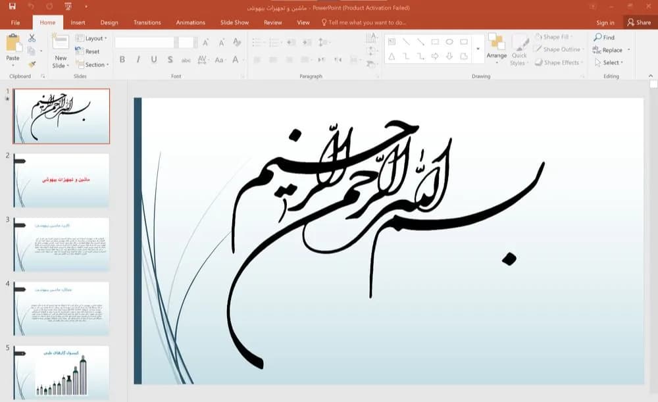Click the Reset slide button
Screen dimensions: 658x402
click(x=88, y=51)
